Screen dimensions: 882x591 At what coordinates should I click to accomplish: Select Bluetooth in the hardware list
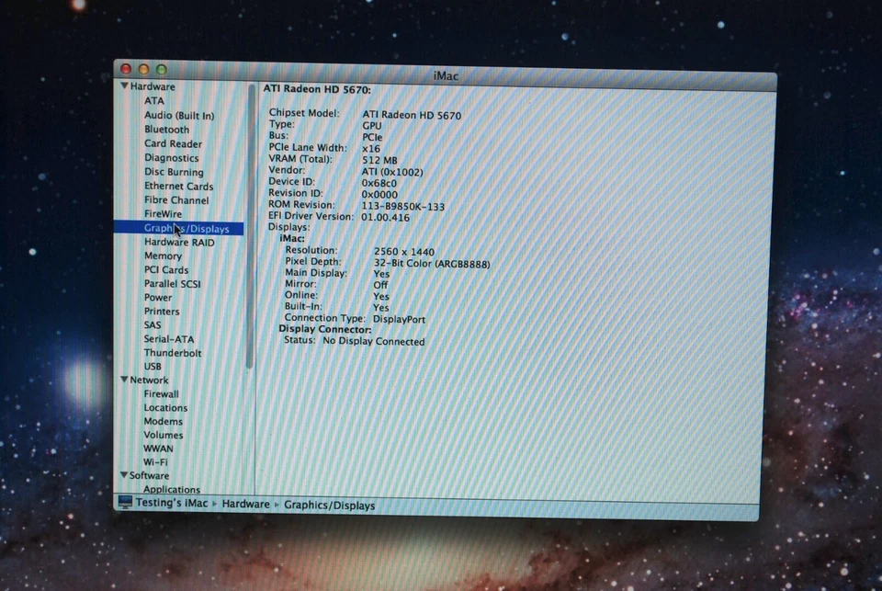(x=166, y=129)
